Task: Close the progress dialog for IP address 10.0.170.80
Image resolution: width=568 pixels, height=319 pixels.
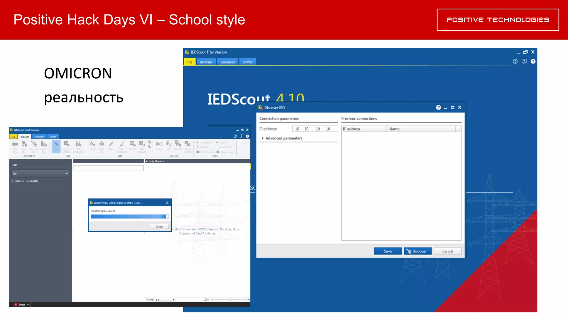Action: pos(167,203)
